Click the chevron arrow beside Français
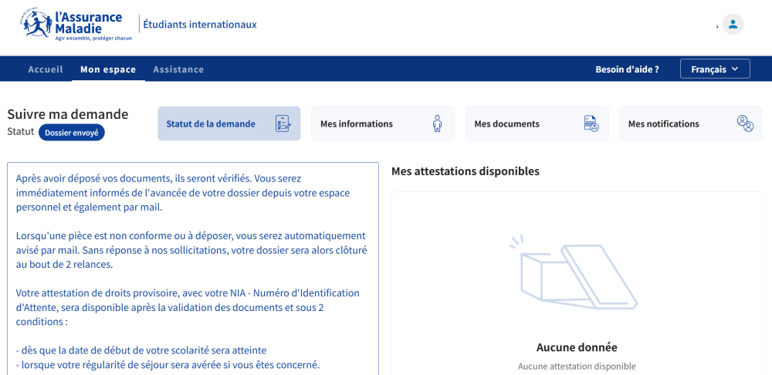Screen dimensions: 772x375 pos(735,69)
